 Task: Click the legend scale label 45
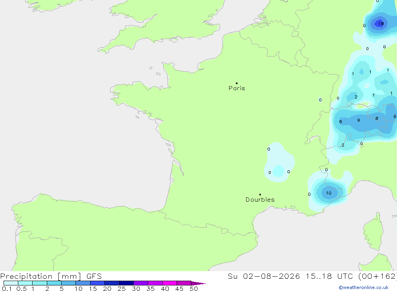click(x=179, y=289)
